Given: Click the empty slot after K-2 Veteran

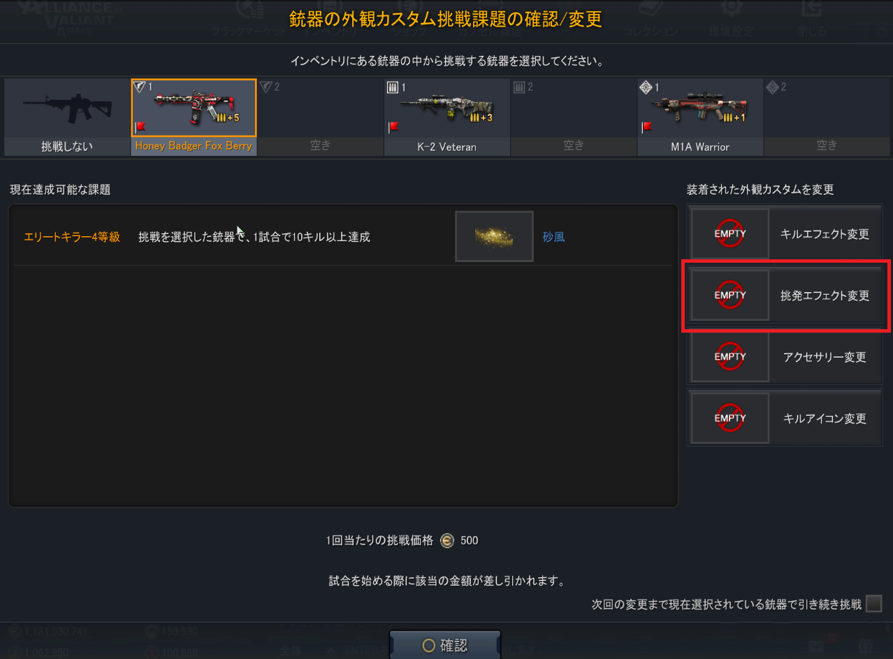Looking at the screenshot, I should click(x=574, y=117).
